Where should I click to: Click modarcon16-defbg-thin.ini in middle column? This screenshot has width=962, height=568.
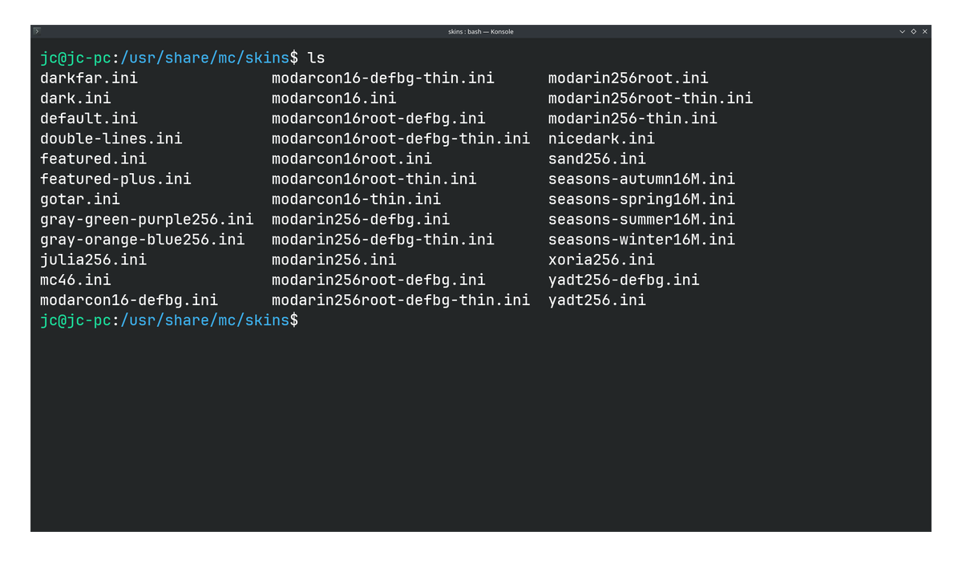tap(383, 79)
